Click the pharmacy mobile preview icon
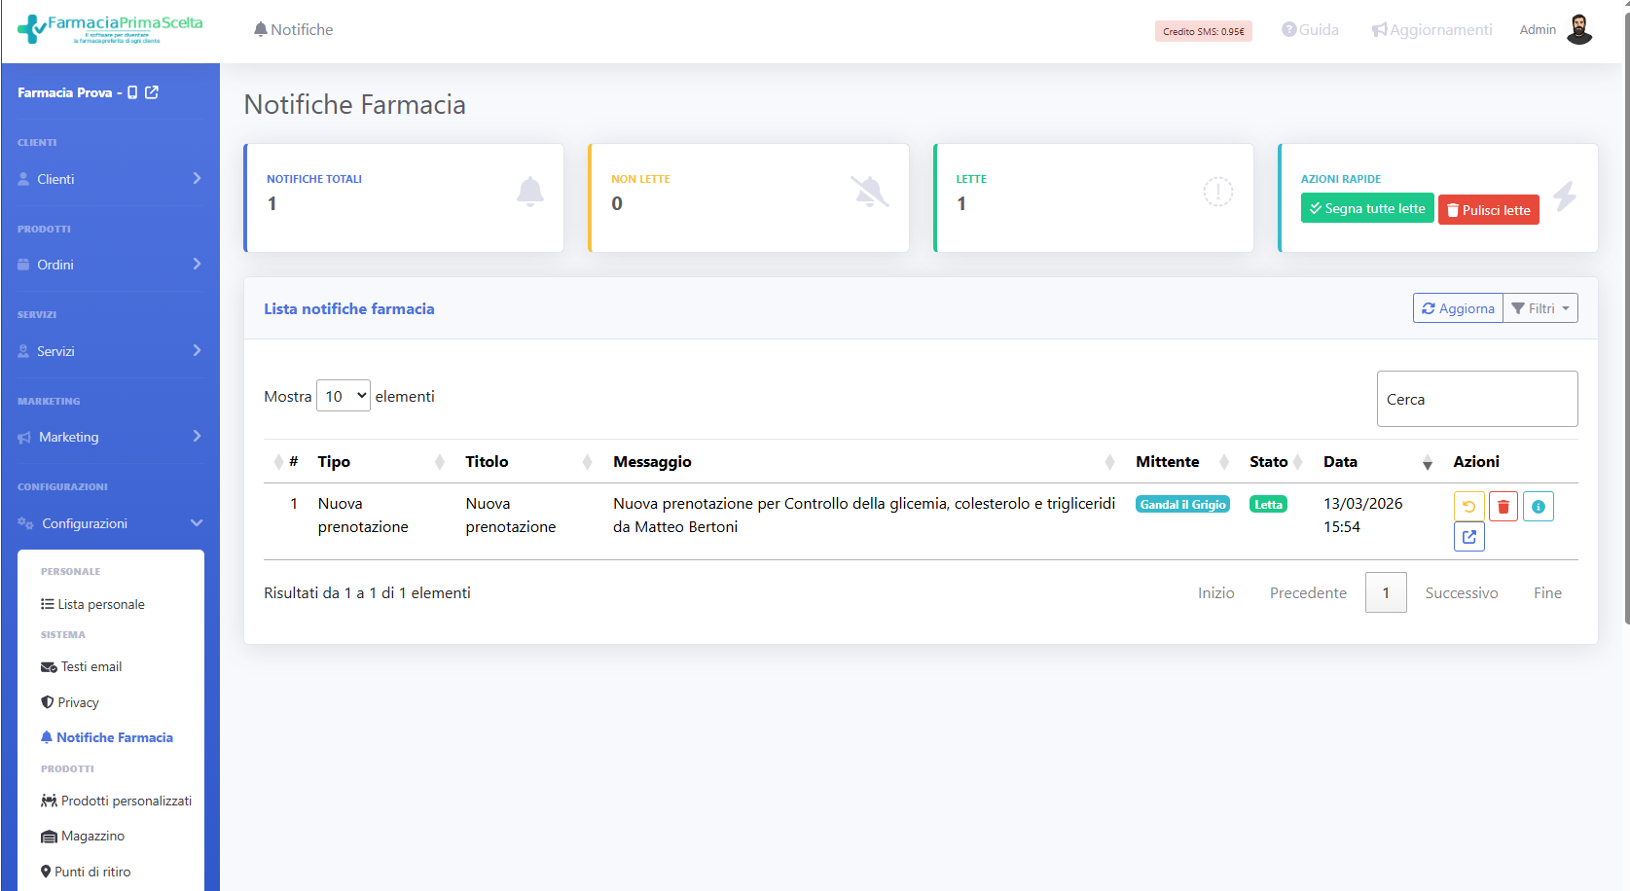The height and width of the screenshot is (891, 1630). coord(132,92)
